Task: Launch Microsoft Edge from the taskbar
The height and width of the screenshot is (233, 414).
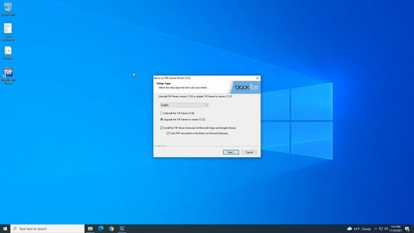Action: [101, 228]
